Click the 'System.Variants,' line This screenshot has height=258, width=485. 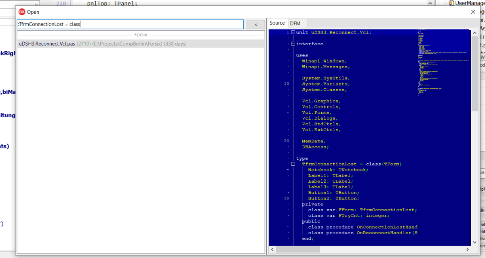[x=326, y=84]
